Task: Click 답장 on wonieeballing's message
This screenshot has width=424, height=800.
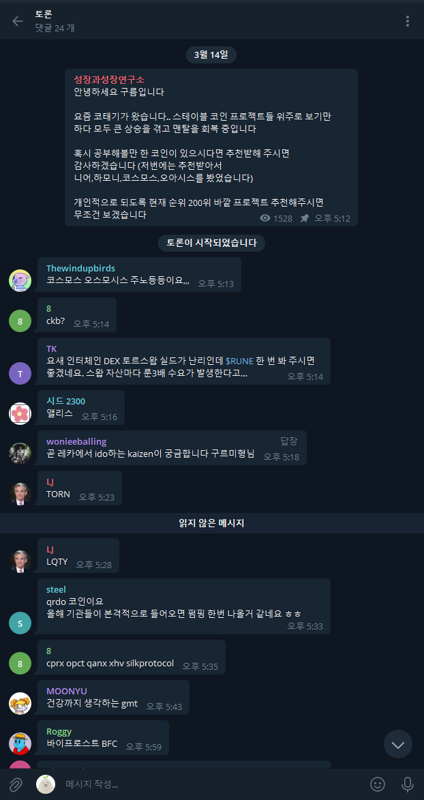Action: pyautogui.click(x=289, y=441)
